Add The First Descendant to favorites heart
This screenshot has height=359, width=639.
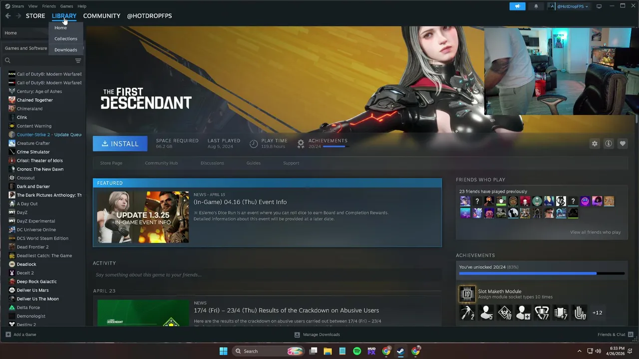(623, 144)
